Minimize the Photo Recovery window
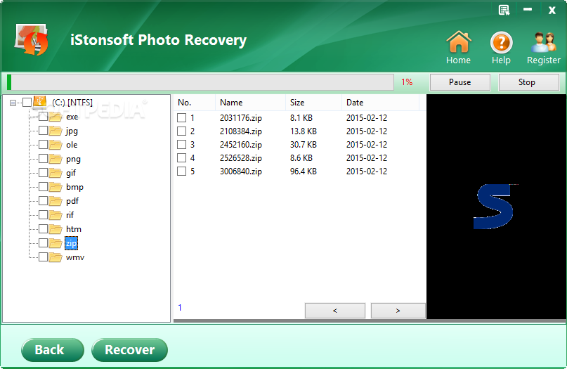 coord(528,9)
